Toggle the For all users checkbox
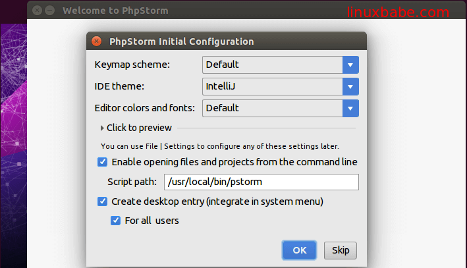Viewport: 467px width, 268px height. (116, 221)
